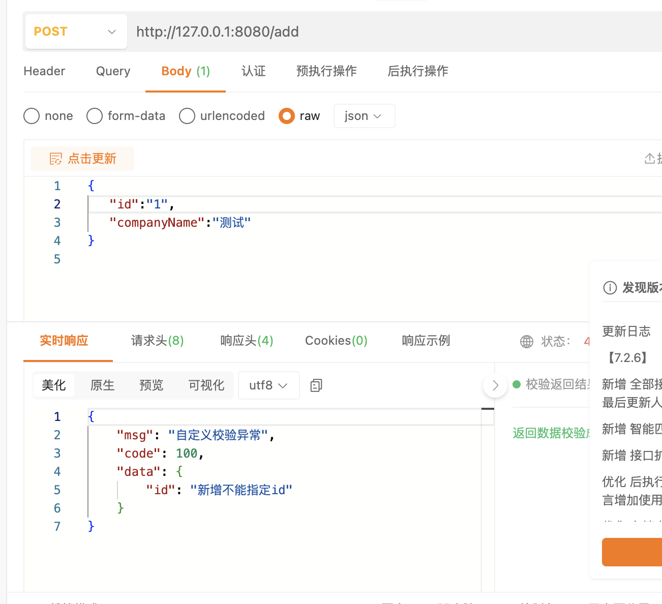Click the extract icon above the body editor

click(x=650, y=159)
